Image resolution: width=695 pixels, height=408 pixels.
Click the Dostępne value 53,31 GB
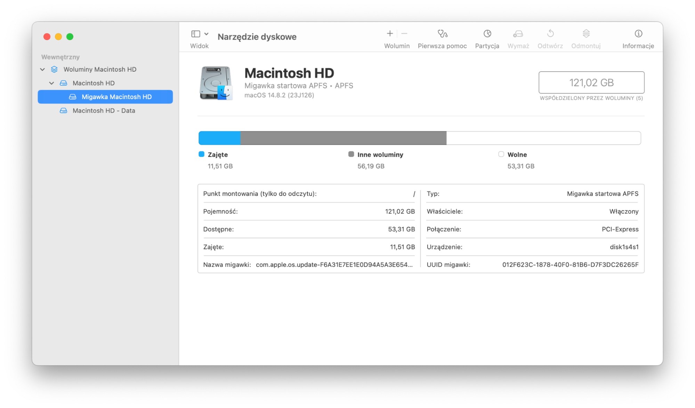click(x=401, y=229)
